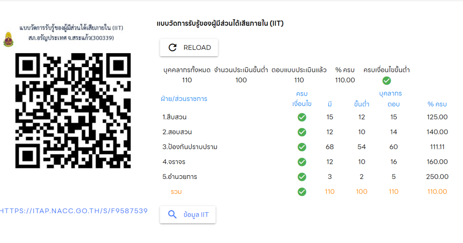Click green check icon for 4.จราจร
The width and height of the screenshot is (463, 243).
302,162
